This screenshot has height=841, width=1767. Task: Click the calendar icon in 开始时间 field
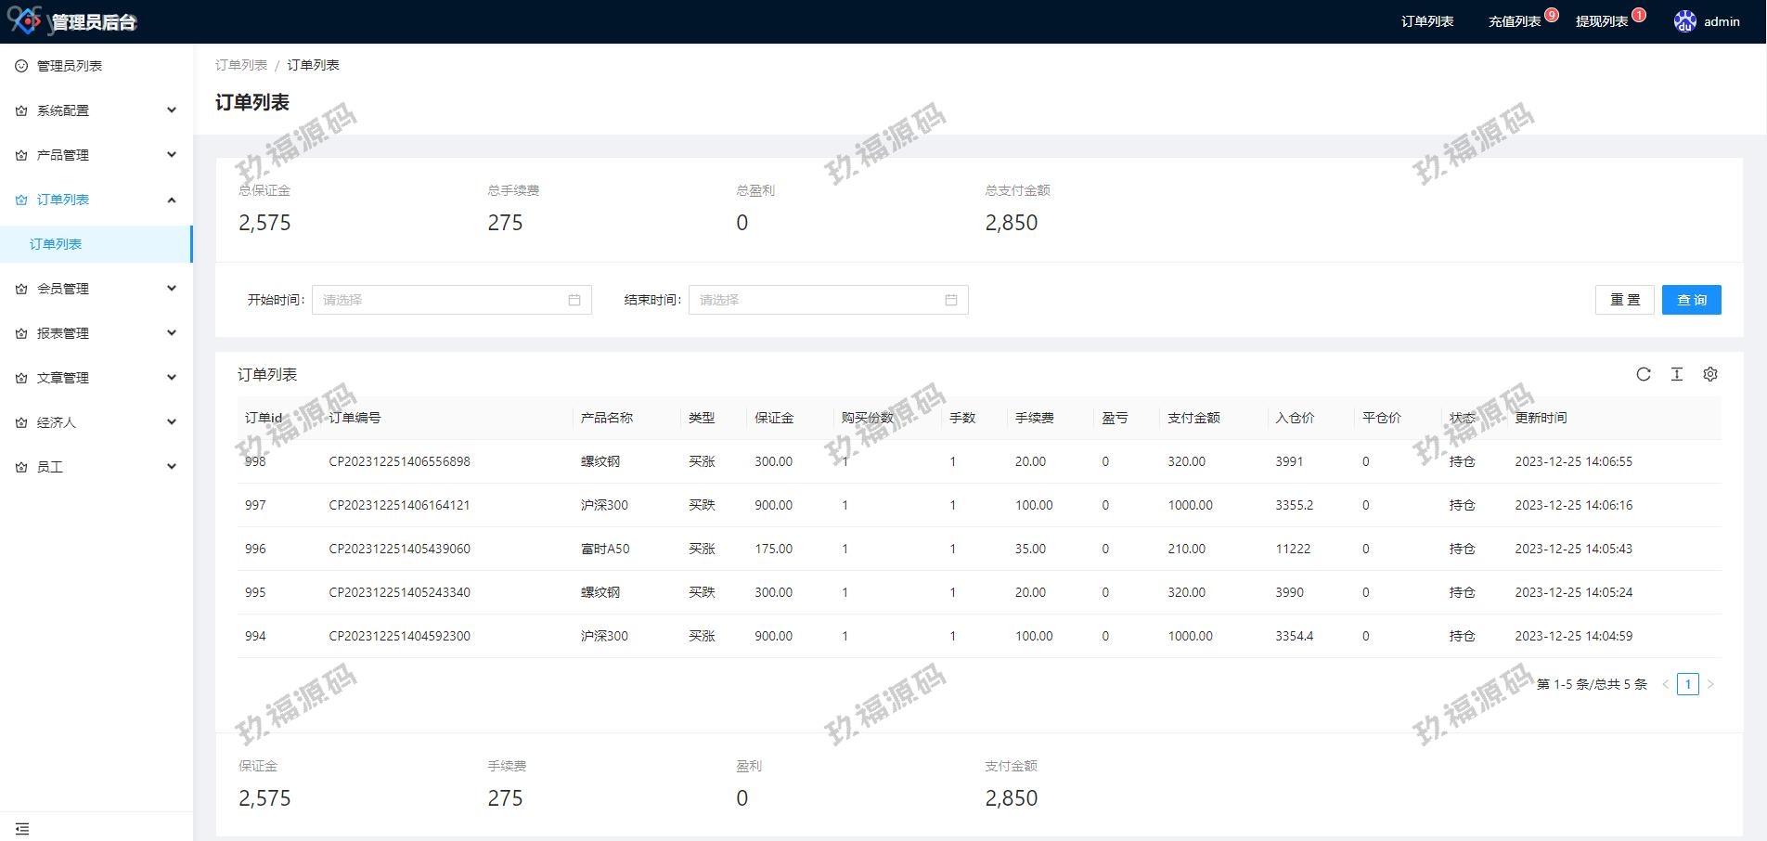574,300
